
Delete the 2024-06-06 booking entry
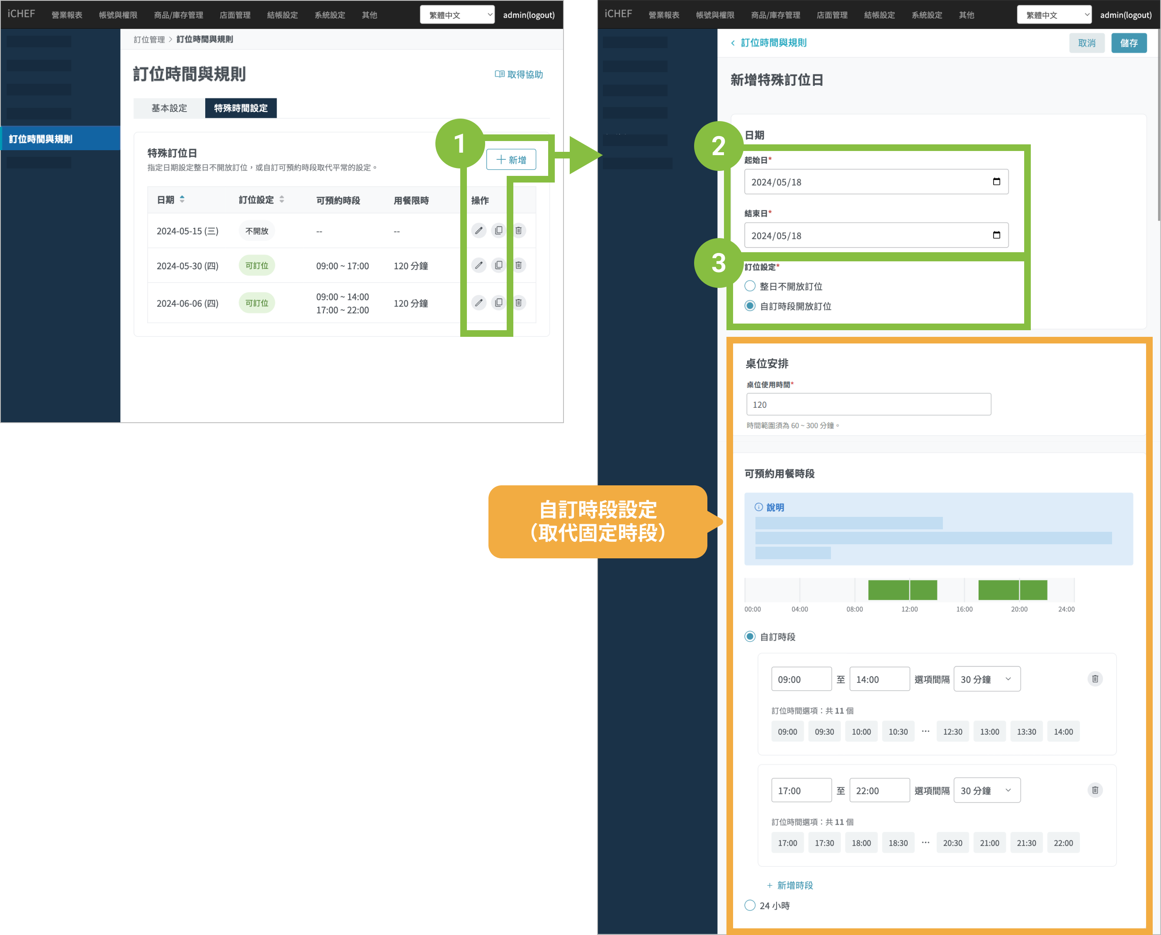tap(519, 303)
